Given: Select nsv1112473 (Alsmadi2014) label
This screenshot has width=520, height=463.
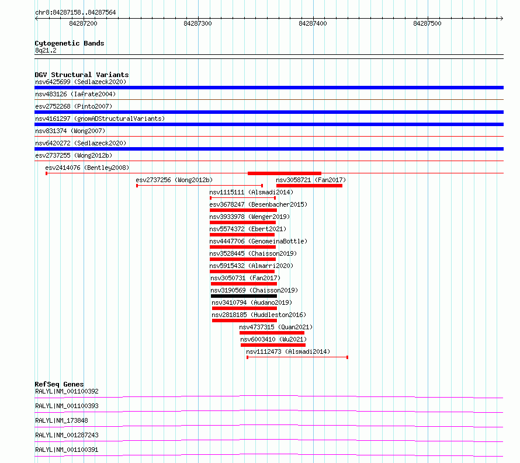Looking at the screenshot, I should point(288,351).
